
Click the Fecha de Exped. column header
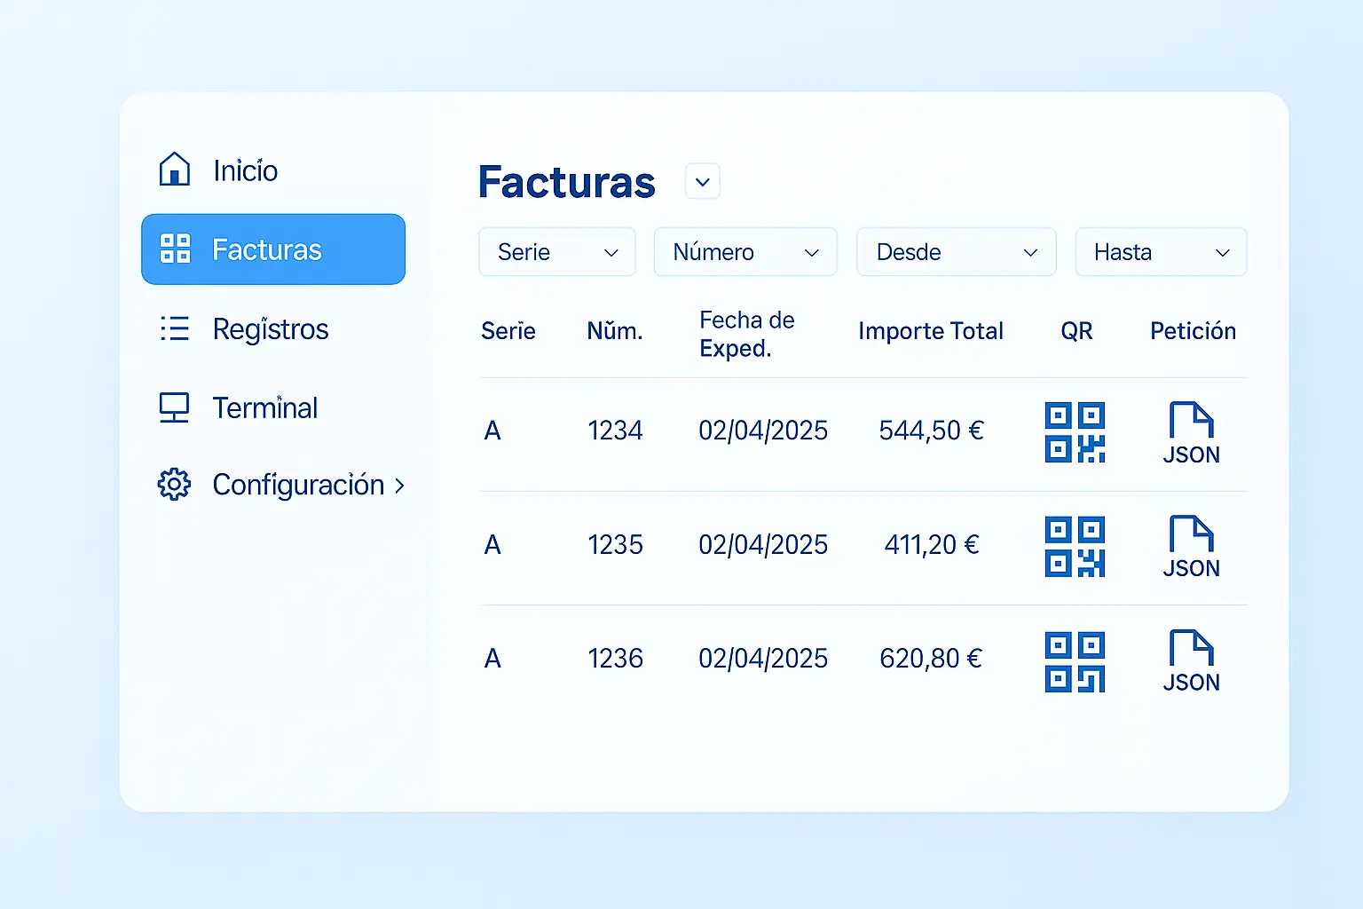tap(746, 334)
